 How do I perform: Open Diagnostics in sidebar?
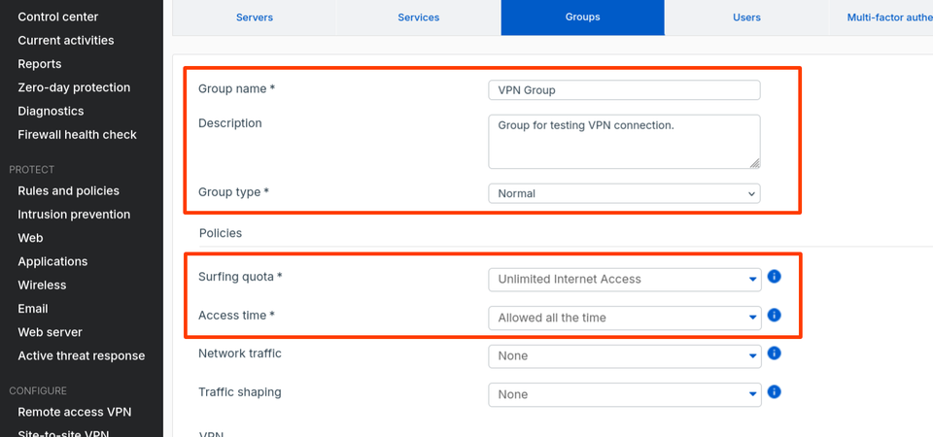tap(51, 111)
